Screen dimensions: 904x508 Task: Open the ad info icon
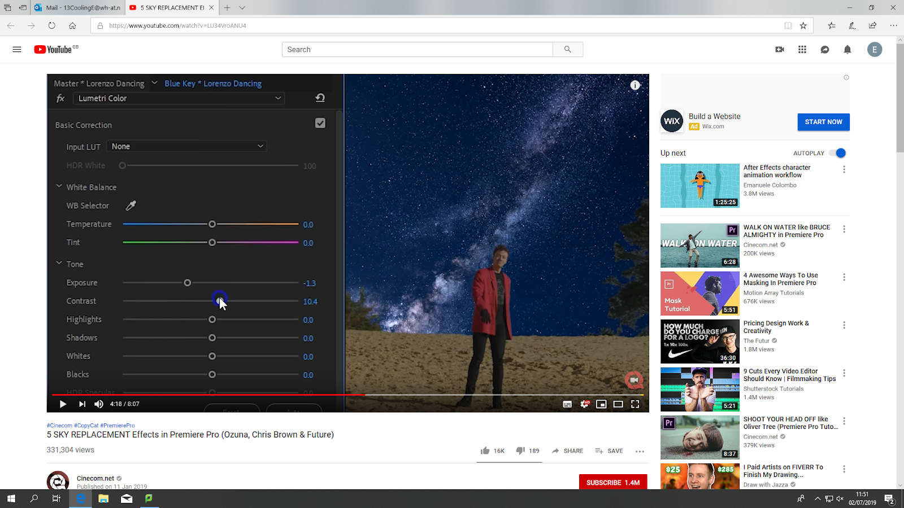click(x=846, y=78)
